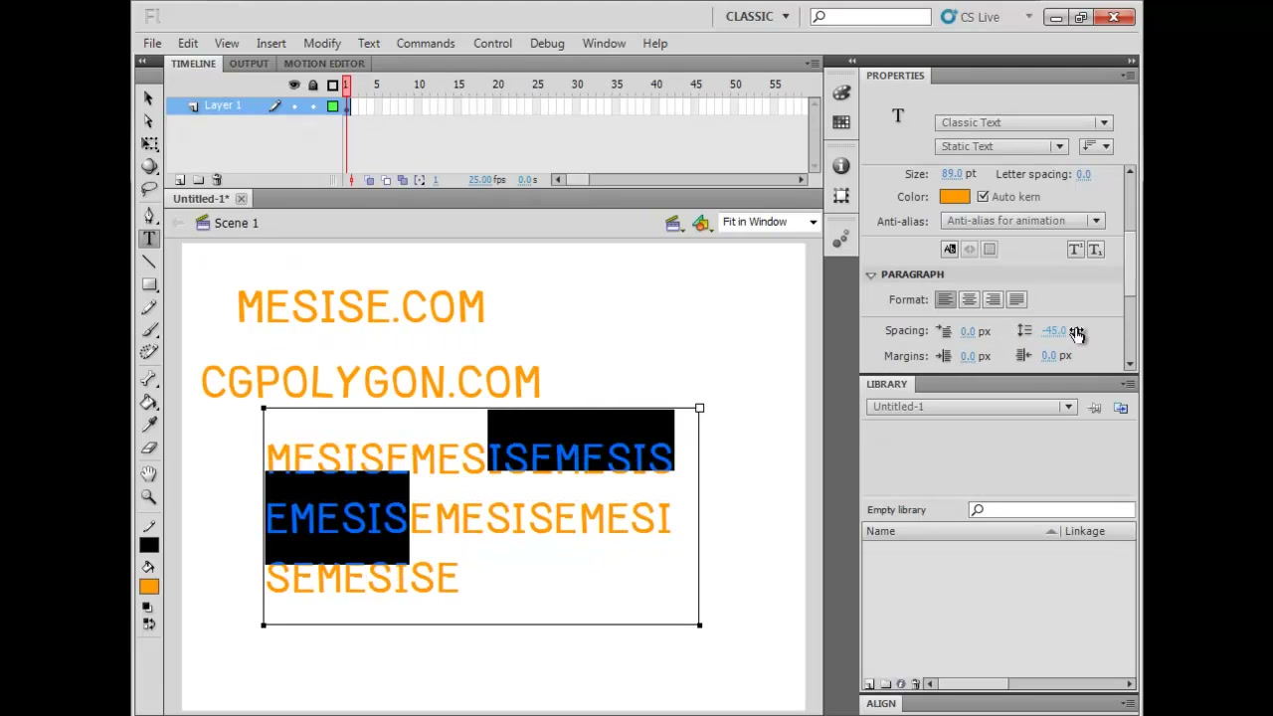Select the Eyedropper tool
This screenshot has width=1273, height=716.
tap(149, 425)
